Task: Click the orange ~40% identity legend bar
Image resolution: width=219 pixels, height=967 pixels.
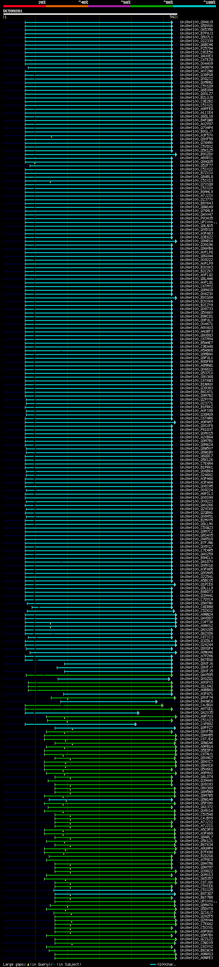Action: coord(67,6)
